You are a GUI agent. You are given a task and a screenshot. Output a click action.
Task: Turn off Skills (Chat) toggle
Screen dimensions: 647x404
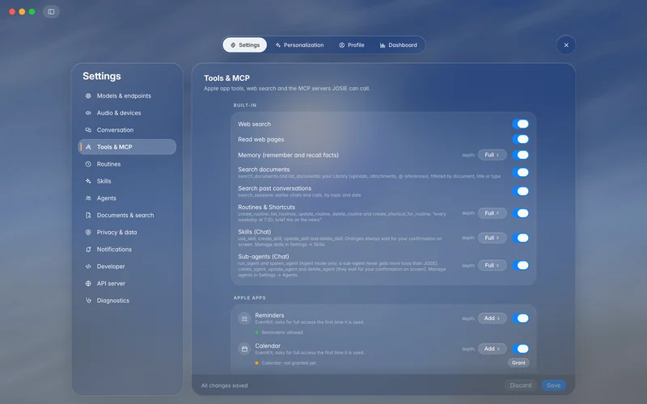[520, 238]
